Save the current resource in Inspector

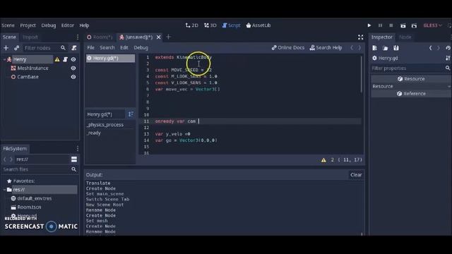[x=396, y=48]
